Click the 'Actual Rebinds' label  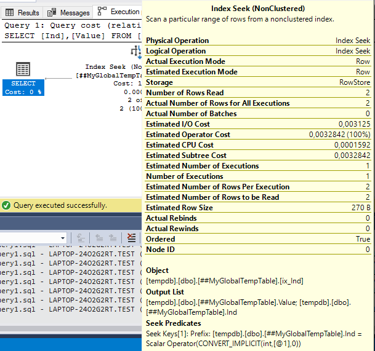coord(171,218)
